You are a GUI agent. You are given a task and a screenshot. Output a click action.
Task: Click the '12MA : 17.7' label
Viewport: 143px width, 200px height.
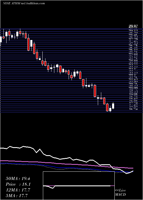tap(18, 190)
